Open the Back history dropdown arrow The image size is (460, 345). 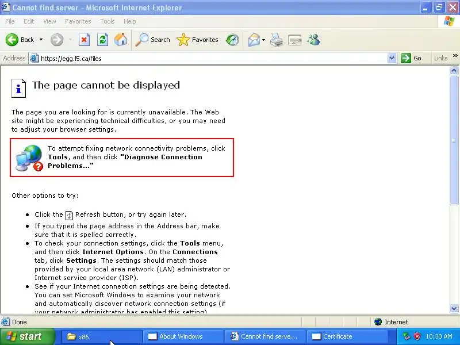point(41,40)
